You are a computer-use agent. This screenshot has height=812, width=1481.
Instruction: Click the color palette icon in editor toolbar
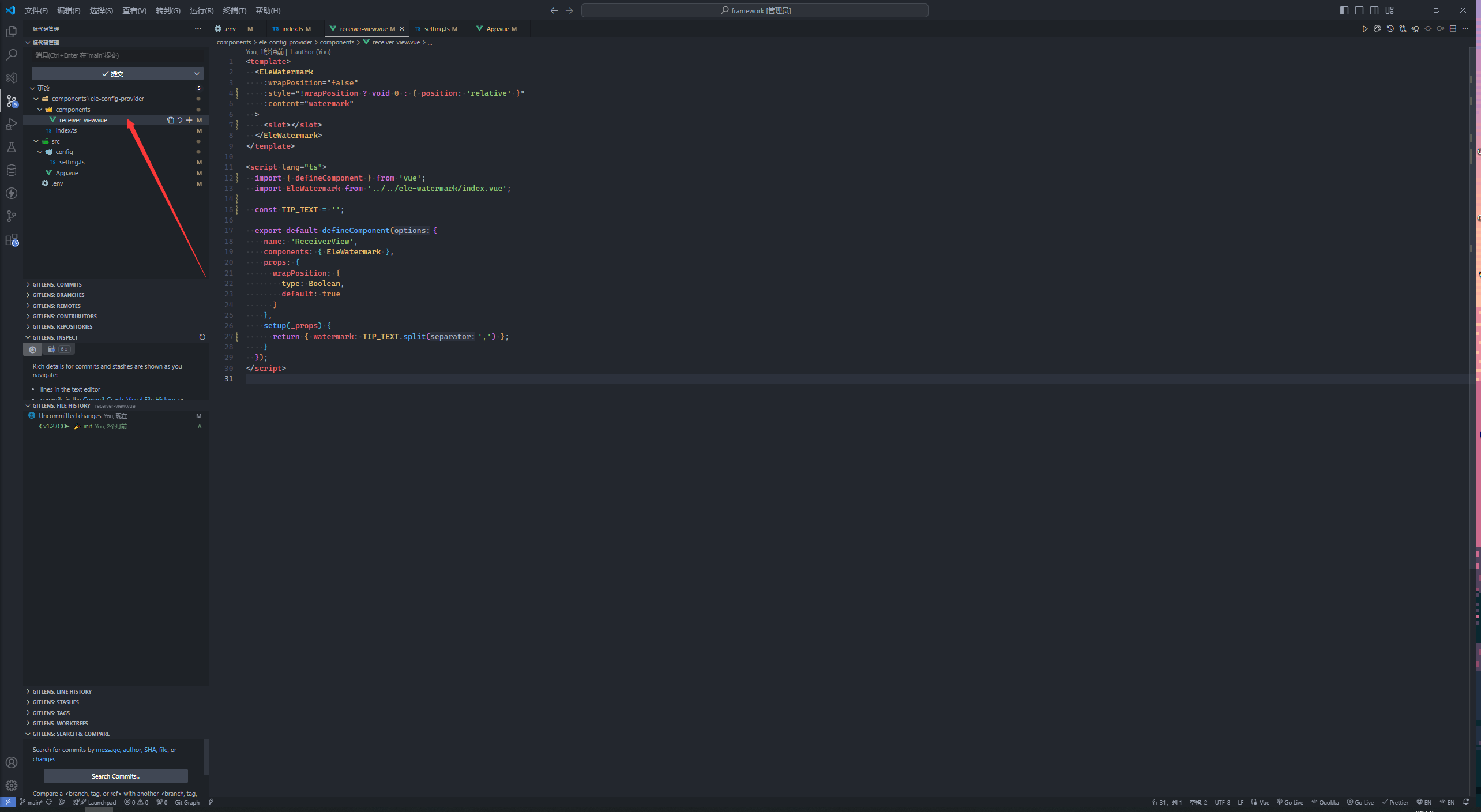[1377, 29]
